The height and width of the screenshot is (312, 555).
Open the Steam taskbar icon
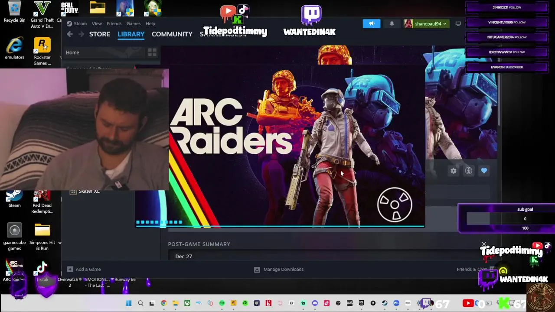[385, 303]
